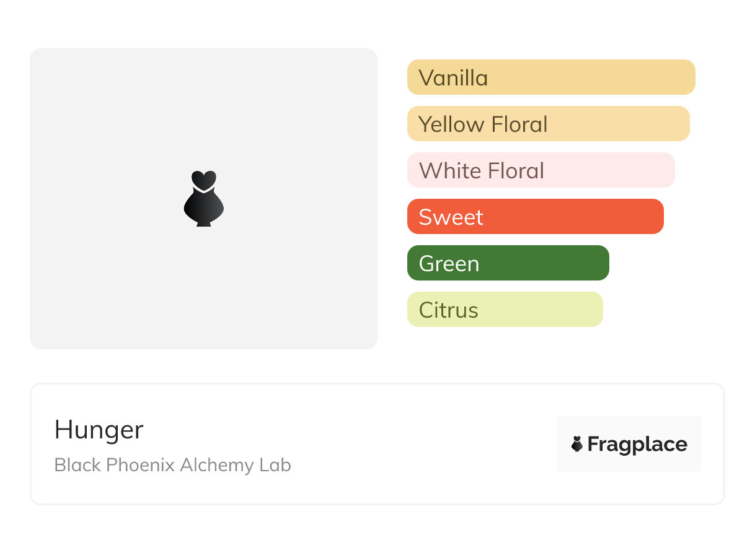Select the dark Green accord bar
Image resolution: width=755 pixels, height=535 pixels.
[x=508, y=263]
